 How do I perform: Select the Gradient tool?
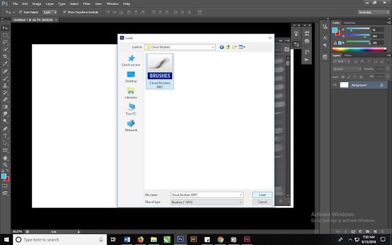coord(6,107)
